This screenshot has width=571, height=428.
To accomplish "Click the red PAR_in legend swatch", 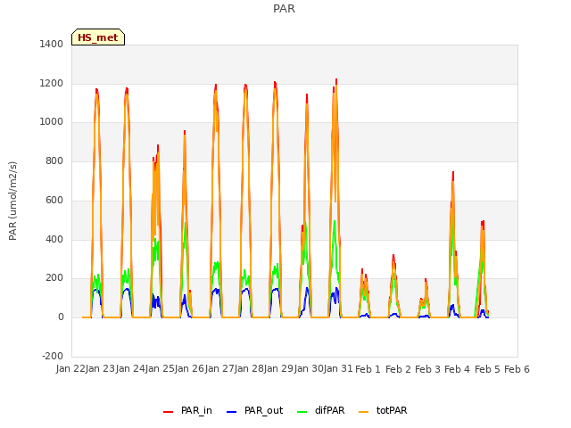I will tap(169, 412).
